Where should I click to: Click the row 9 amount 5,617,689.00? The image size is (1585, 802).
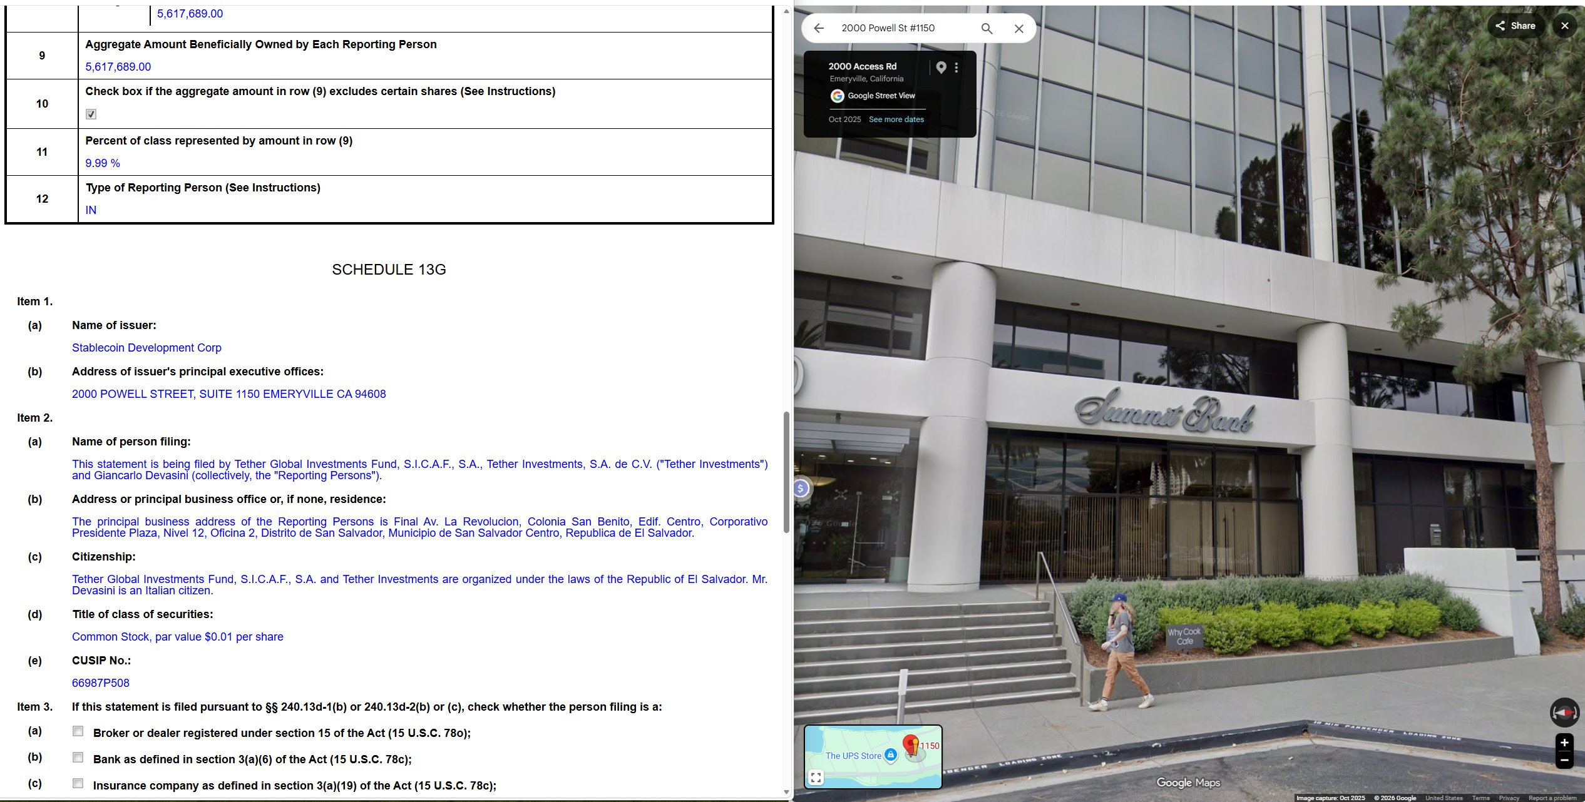click(118, 67)
